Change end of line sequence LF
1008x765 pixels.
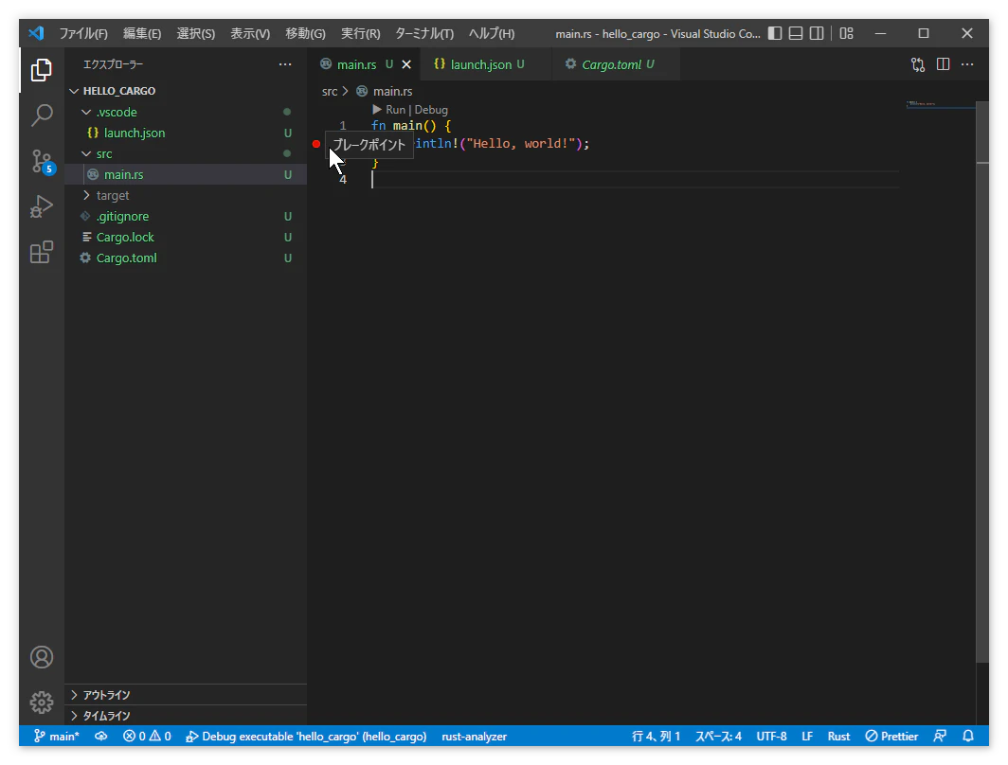(x=807, y=736)
